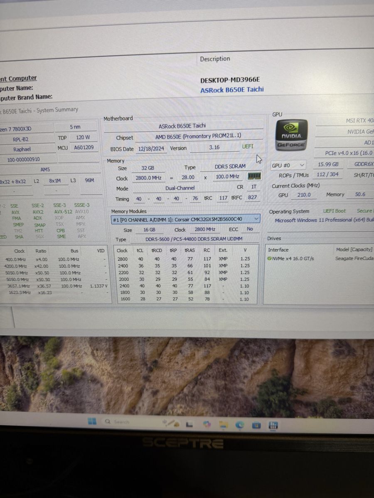Screen dimensions: 374x498
Task: Open Task View from the taskbar
Action: pos(190,424)
